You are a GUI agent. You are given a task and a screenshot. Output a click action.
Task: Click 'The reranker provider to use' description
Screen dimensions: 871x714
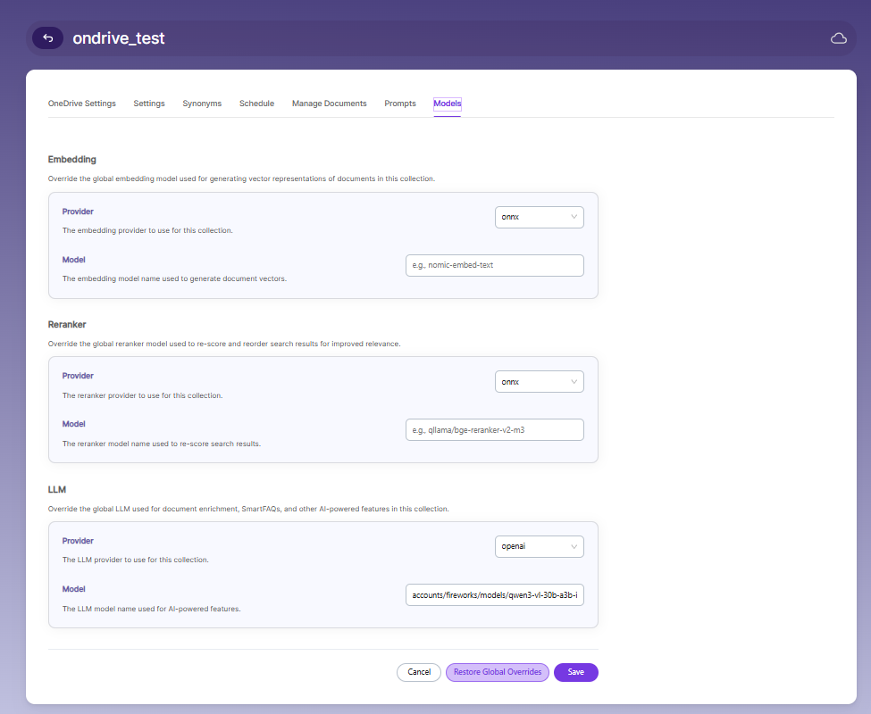tap(142, 395)
